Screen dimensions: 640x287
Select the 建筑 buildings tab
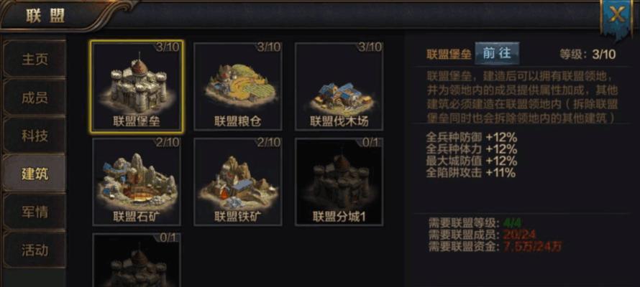(x=35, y=174)
